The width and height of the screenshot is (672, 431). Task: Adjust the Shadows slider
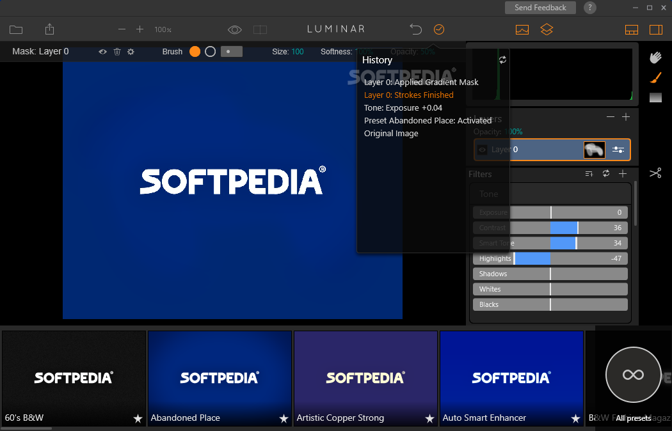coord(550,274)
